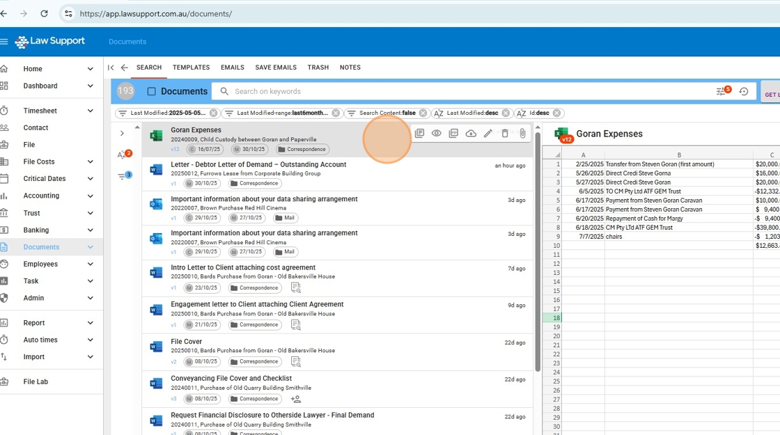
Task: Click the search history clock icon
Action: point(744,91)
